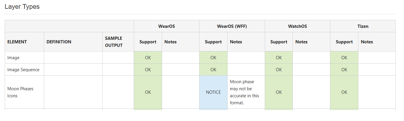Select the Image Sequence row label

(23, 70)
